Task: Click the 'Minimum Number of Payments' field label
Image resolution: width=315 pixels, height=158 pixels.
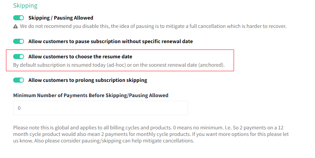Action: click(x=91, y=95)
